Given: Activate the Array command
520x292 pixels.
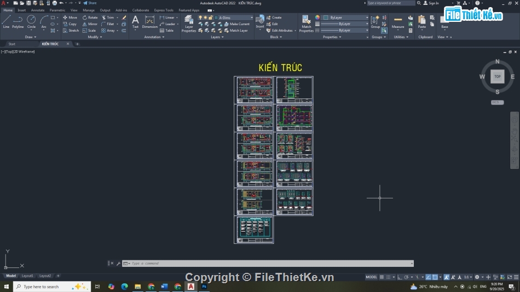Looking at the screenshot, I should tap(108, 31).
